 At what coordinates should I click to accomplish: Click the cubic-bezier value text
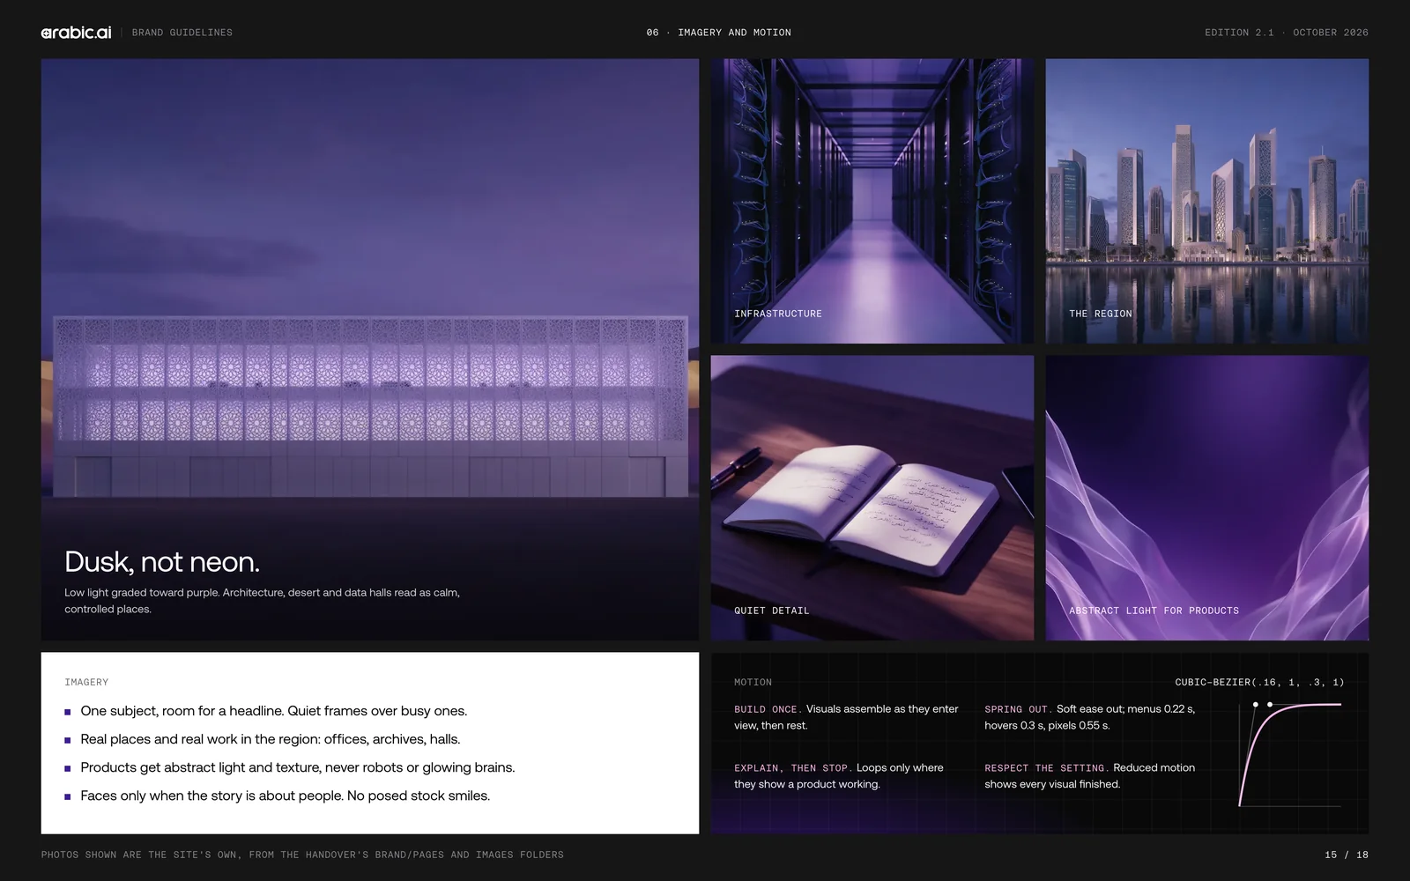coord(1259,682)
